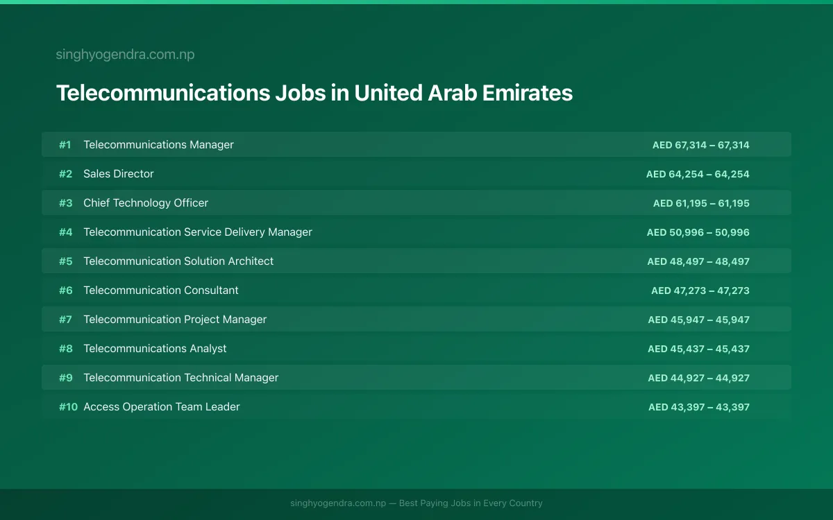Click the #9 rank number
The height and width of the screenshot is (520, 833).
click(66, 378)
